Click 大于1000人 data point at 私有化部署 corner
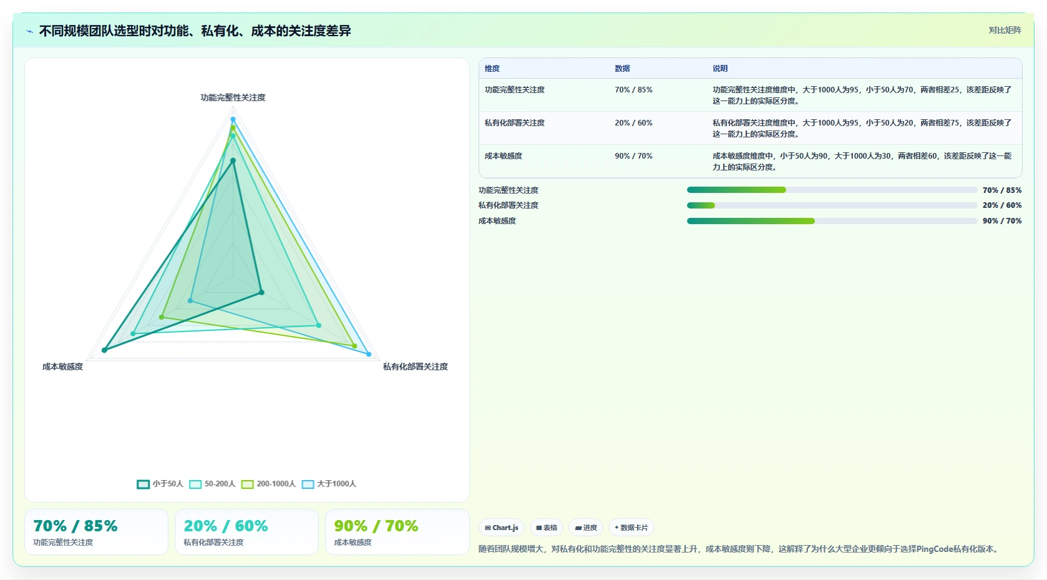 coord(369,354)
